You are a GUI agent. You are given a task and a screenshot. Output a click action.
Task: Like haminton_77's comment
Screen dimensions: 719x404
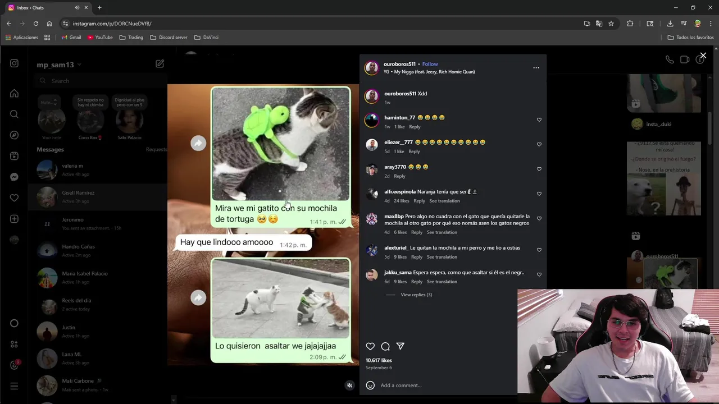(x=539, y=120)
